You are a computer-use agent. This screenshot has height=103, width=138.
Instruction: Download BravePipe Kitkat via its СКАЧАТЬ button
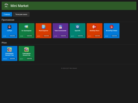pyautogui.click(x=114, y=36)
